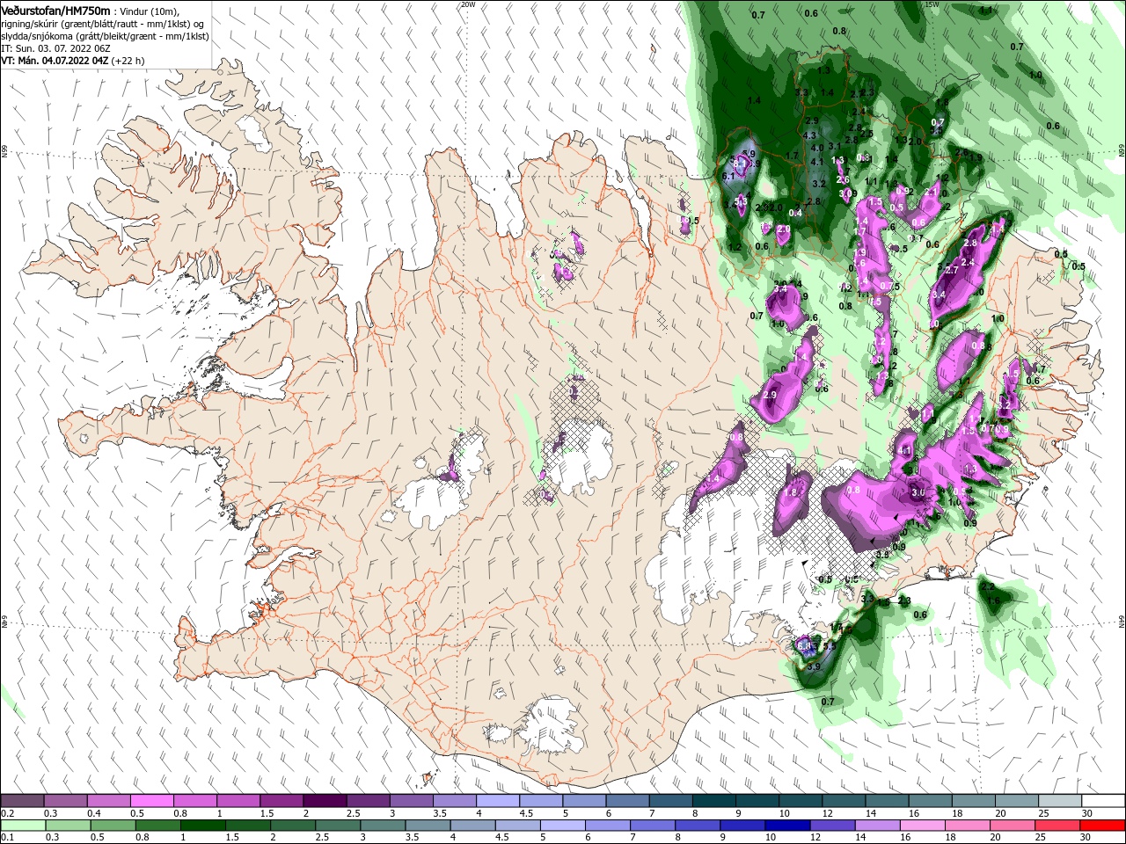Click the '0.1' label in the bottom legend row
1126x844 pixels.
7,838
